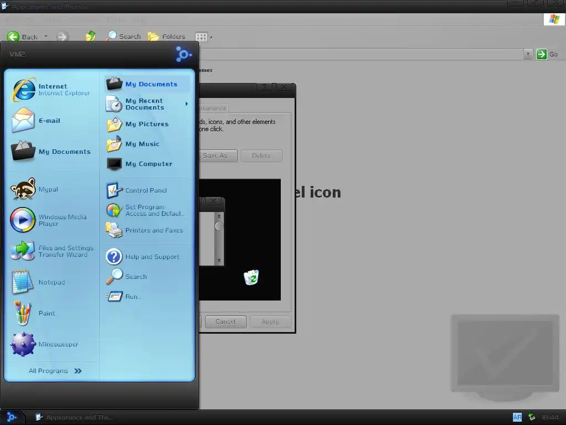
Task: Click the tray icon next to the clock
Action: [x=532, y=417]
